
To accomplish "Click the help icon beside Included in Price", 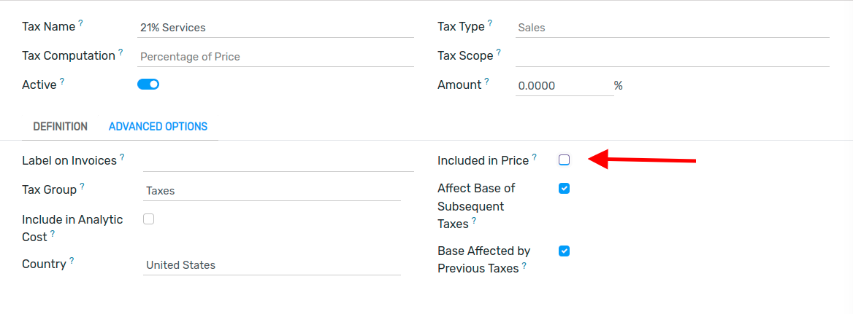I will (x=534, y=158).
